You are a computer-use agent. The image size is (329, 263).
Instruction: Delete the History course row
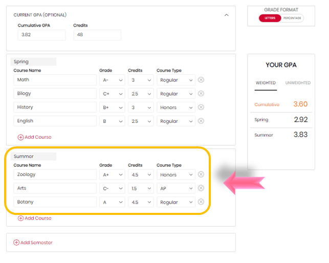tap(201, 107)
